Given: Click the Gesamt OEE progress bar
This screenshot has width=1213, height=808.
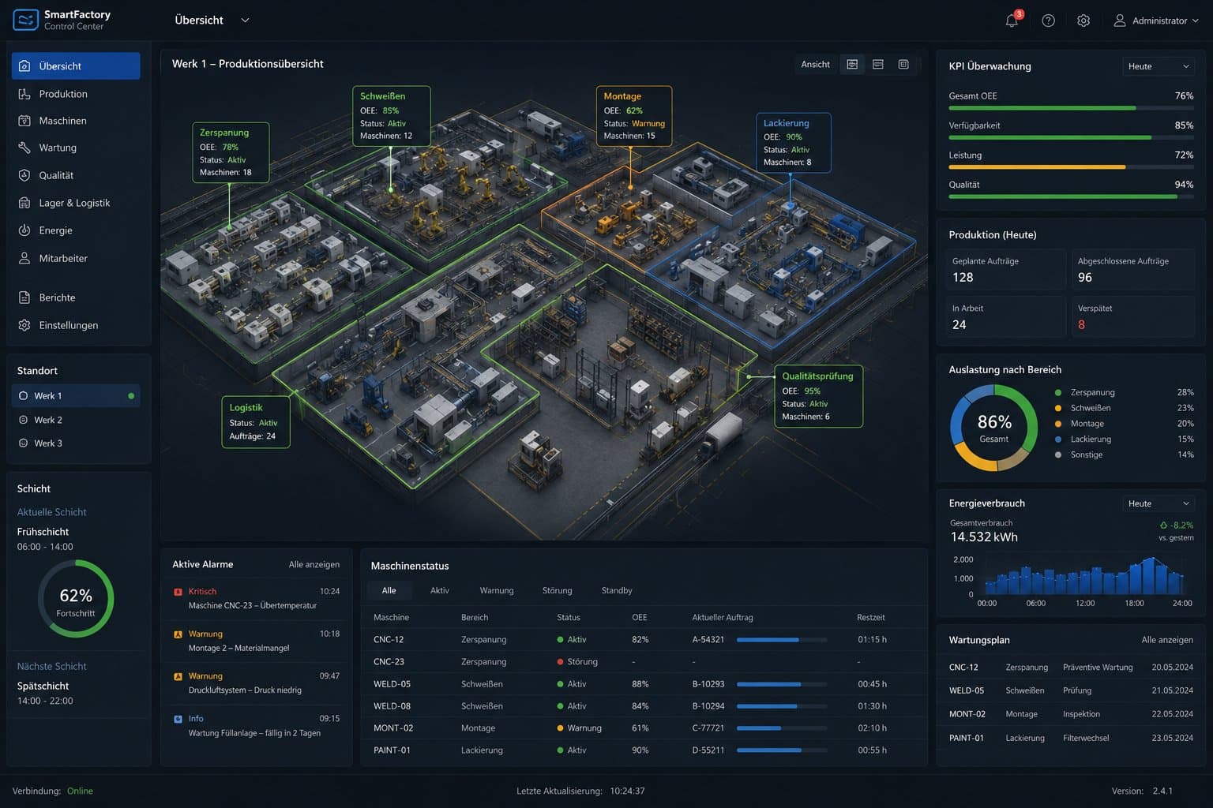Looking at the screenshot, I should (x=1071, y=108).
